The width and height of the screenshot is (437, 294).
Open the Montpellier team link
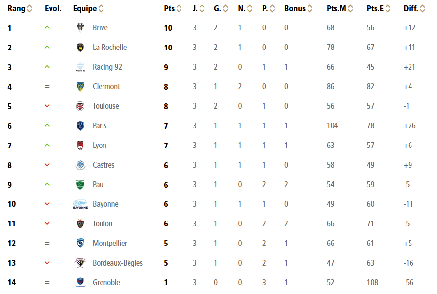point(110,243)
